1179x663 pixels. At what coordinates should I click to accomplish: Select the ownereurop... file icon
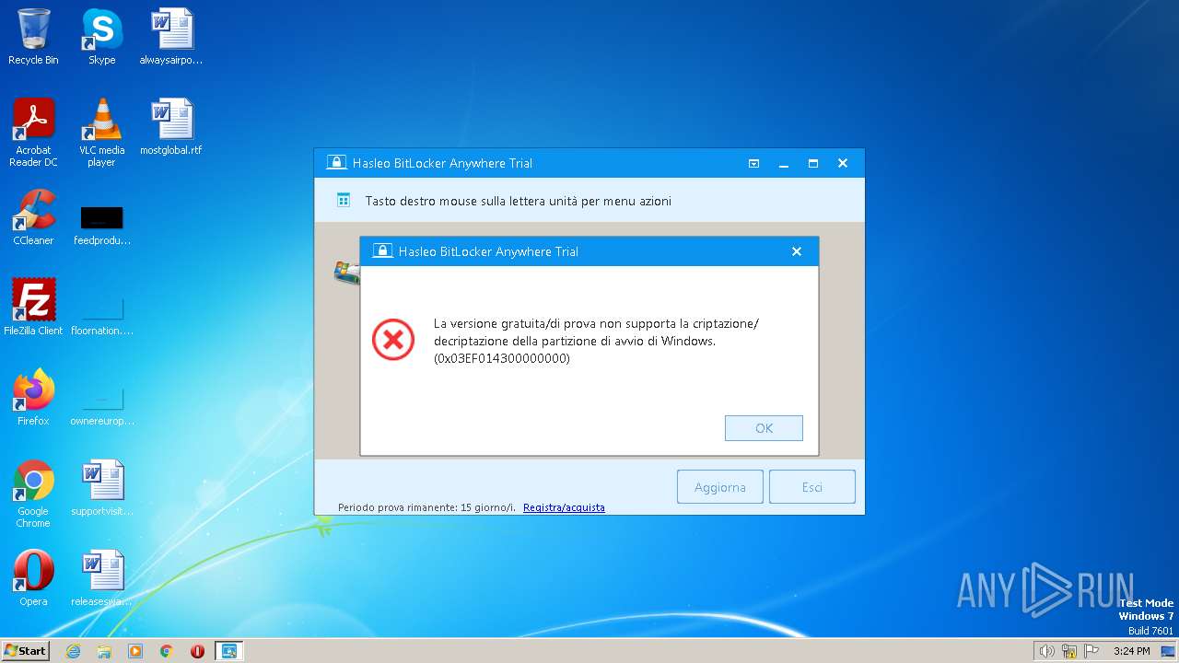(101, 404)
